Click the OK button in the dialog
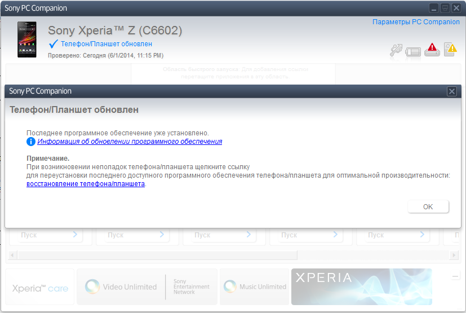 (428, 207)
